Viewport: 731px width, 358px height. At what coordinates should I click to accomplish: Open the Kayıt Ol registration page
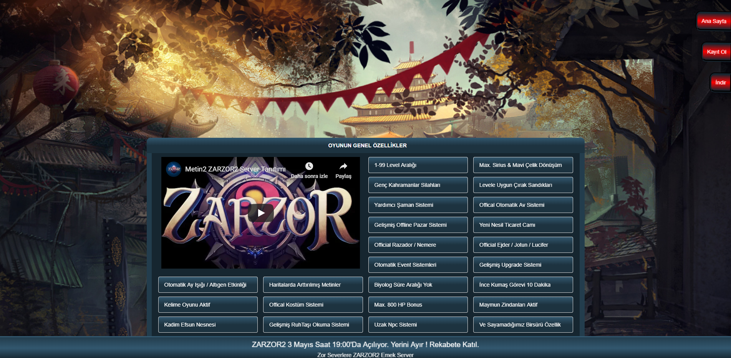[x=716, y=52]
